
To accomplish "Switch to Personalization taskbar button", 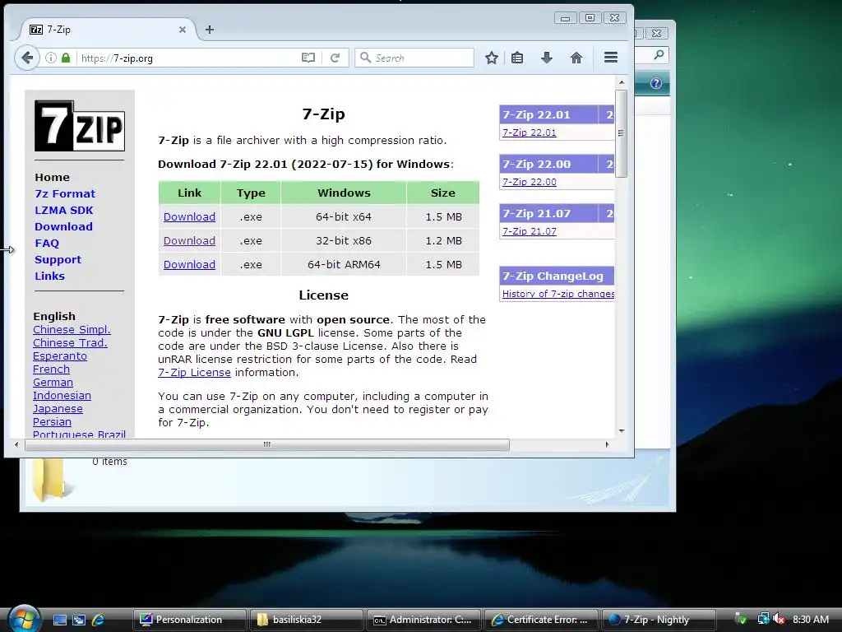I will [x=189, y=620].
